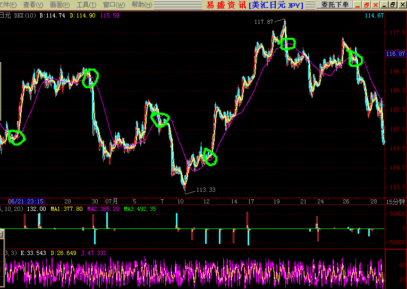This screenshot has height=289, width=407.
Task: Click the red minimize icon beside 委托下单
Action: pos(357,5)
